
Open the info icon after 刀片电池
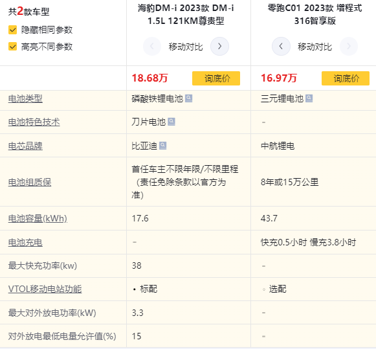pyautogui.click(x=171, y=122)
